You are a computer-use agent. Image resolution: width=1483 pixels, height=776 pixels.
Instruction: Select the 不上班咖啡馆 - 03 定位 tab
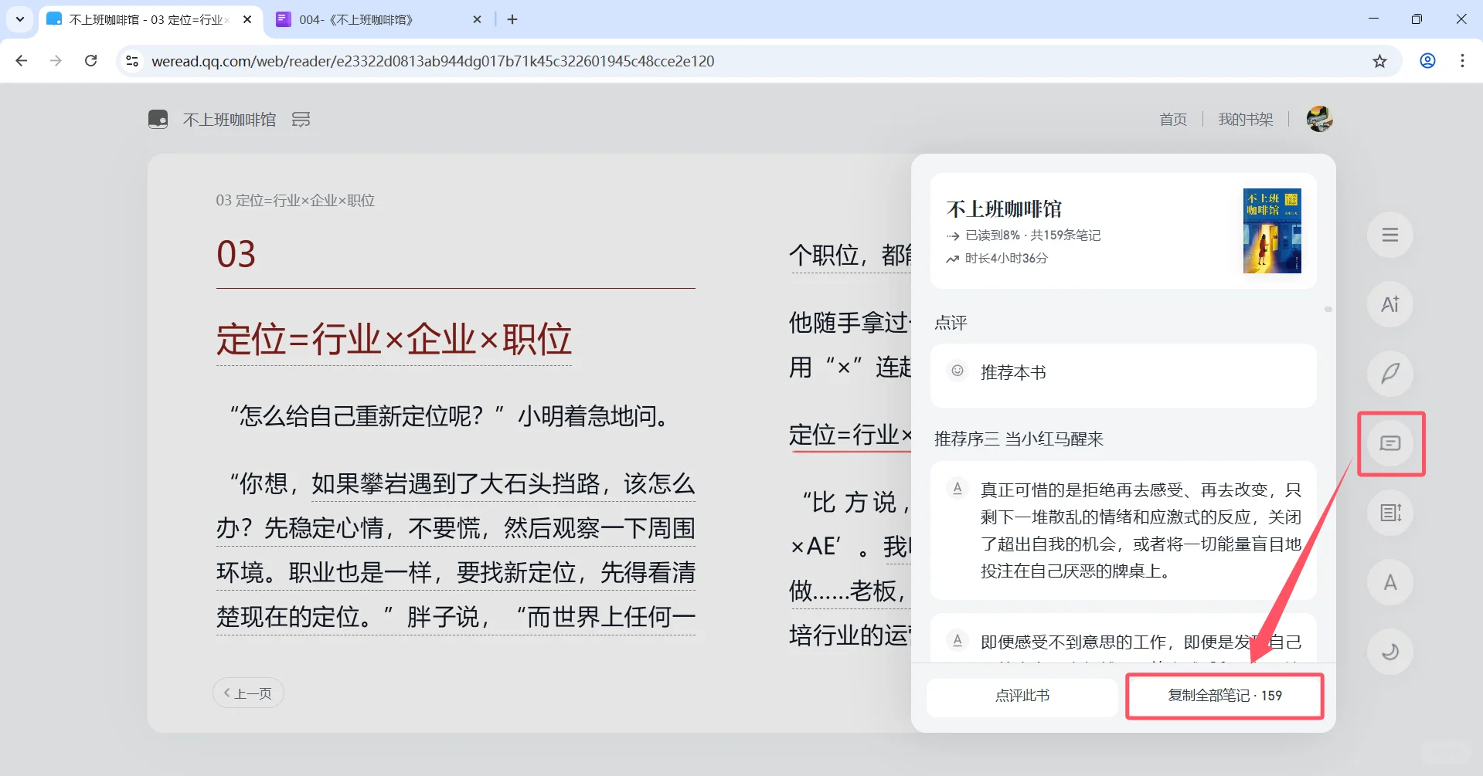click(150, 20)
